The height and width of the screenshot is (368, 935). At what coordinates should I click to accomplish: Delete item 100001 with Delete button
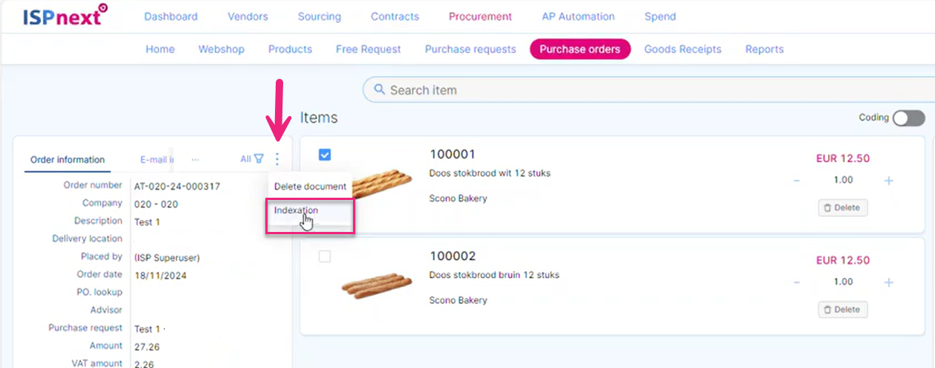[x=843, y=208]
